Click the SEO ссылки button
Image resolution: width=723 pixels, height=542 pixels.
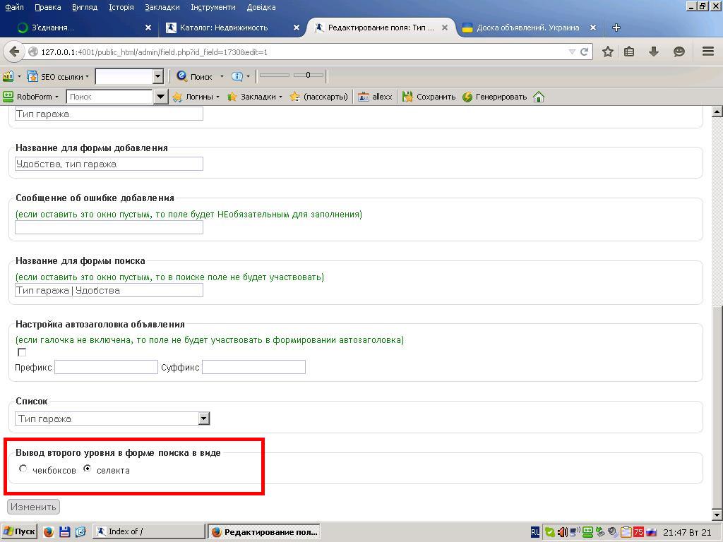(58, 76)
